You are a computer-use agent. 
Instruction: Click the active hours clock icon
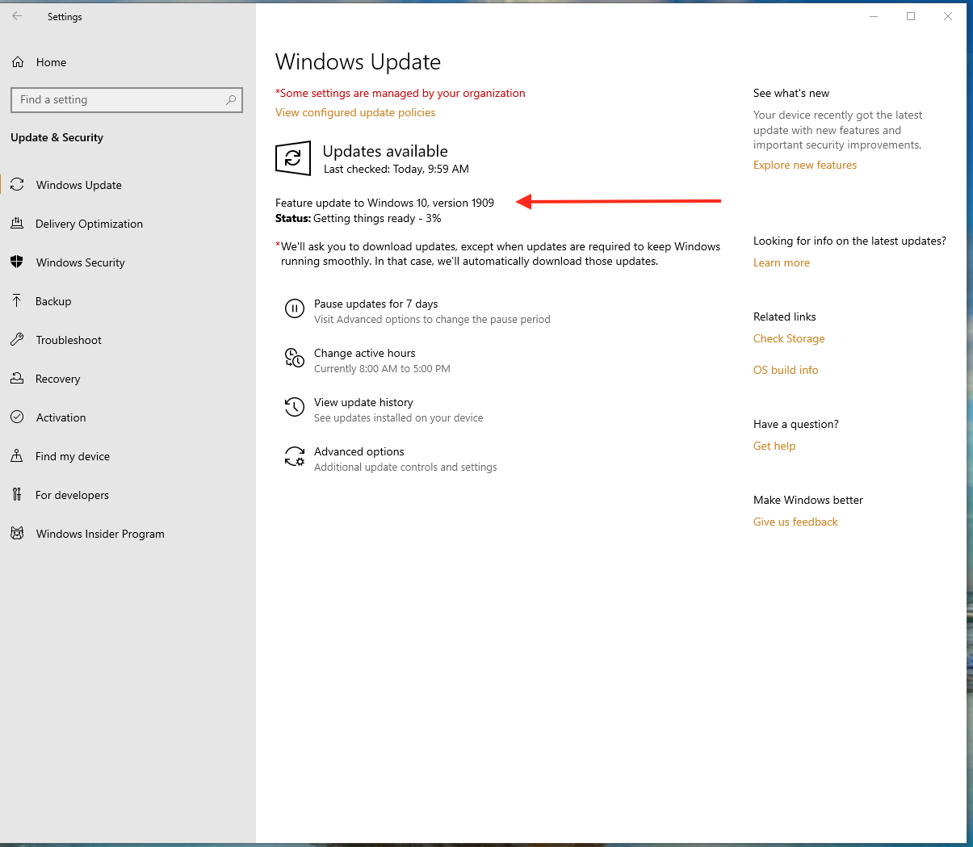click(294, 358)
